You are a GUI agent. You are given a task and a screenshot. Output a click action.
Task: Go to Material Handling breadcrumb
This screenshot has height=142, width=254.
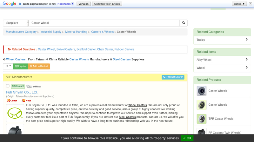pos(76,32)
